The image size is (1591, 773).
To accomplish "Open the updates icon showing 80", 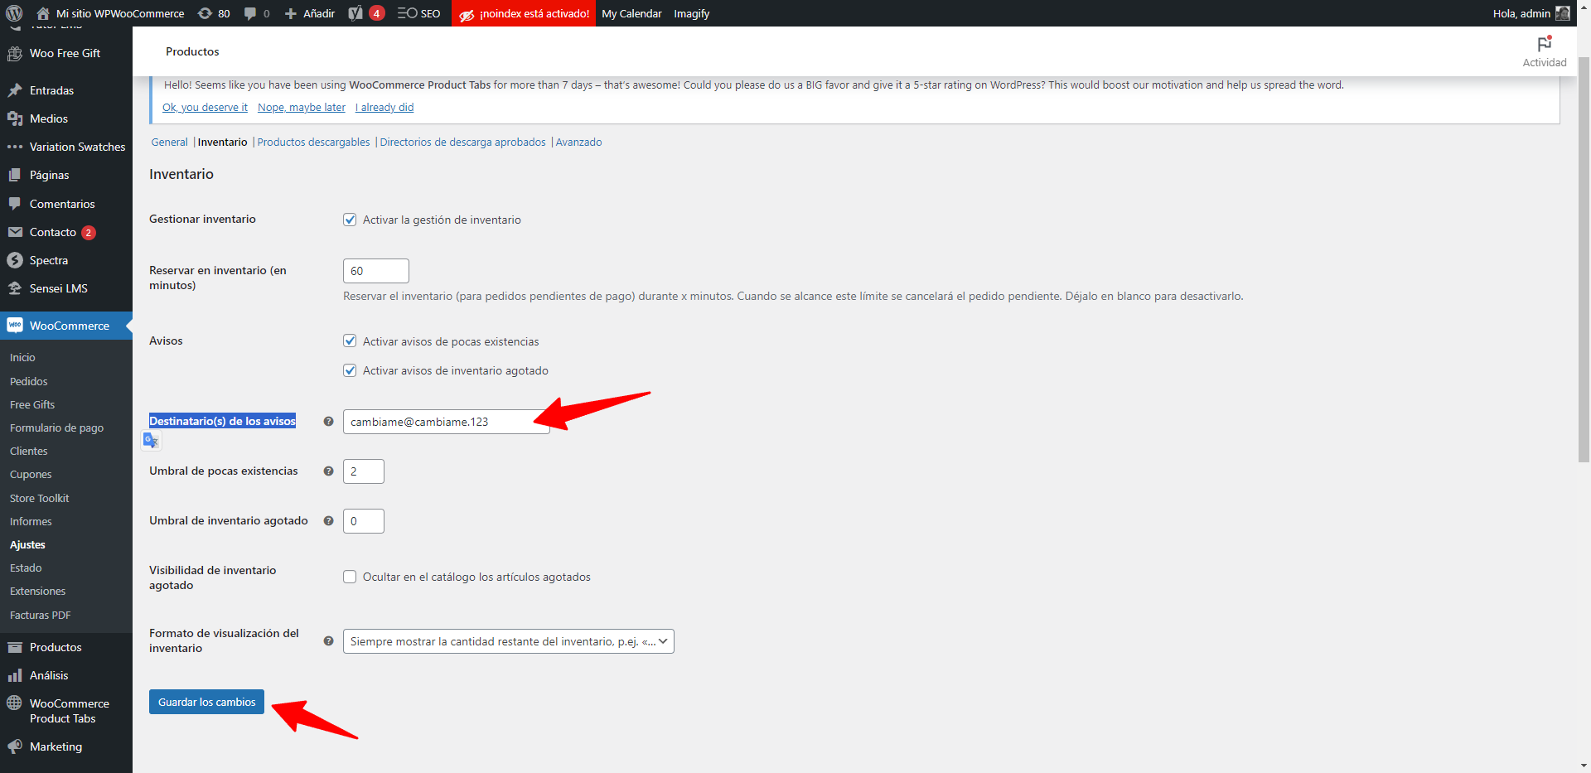I will coord(205,13).
